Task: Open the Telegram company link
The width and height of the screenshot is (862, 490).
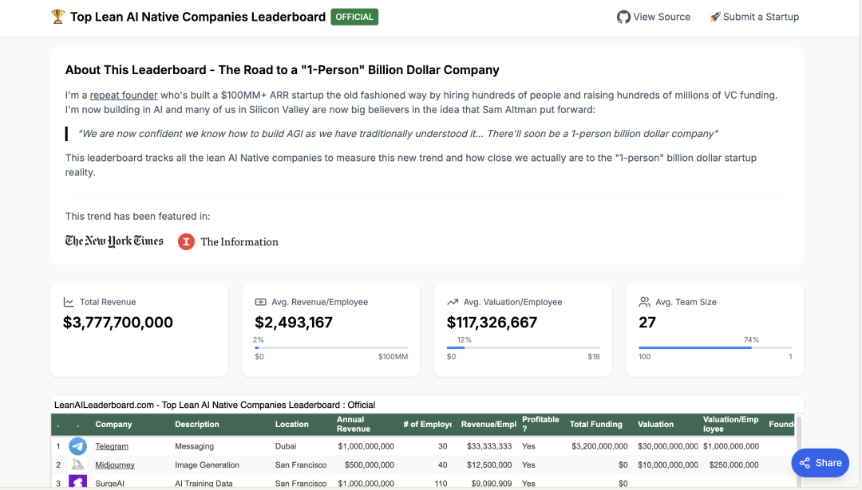Action: tap(112, 446)
